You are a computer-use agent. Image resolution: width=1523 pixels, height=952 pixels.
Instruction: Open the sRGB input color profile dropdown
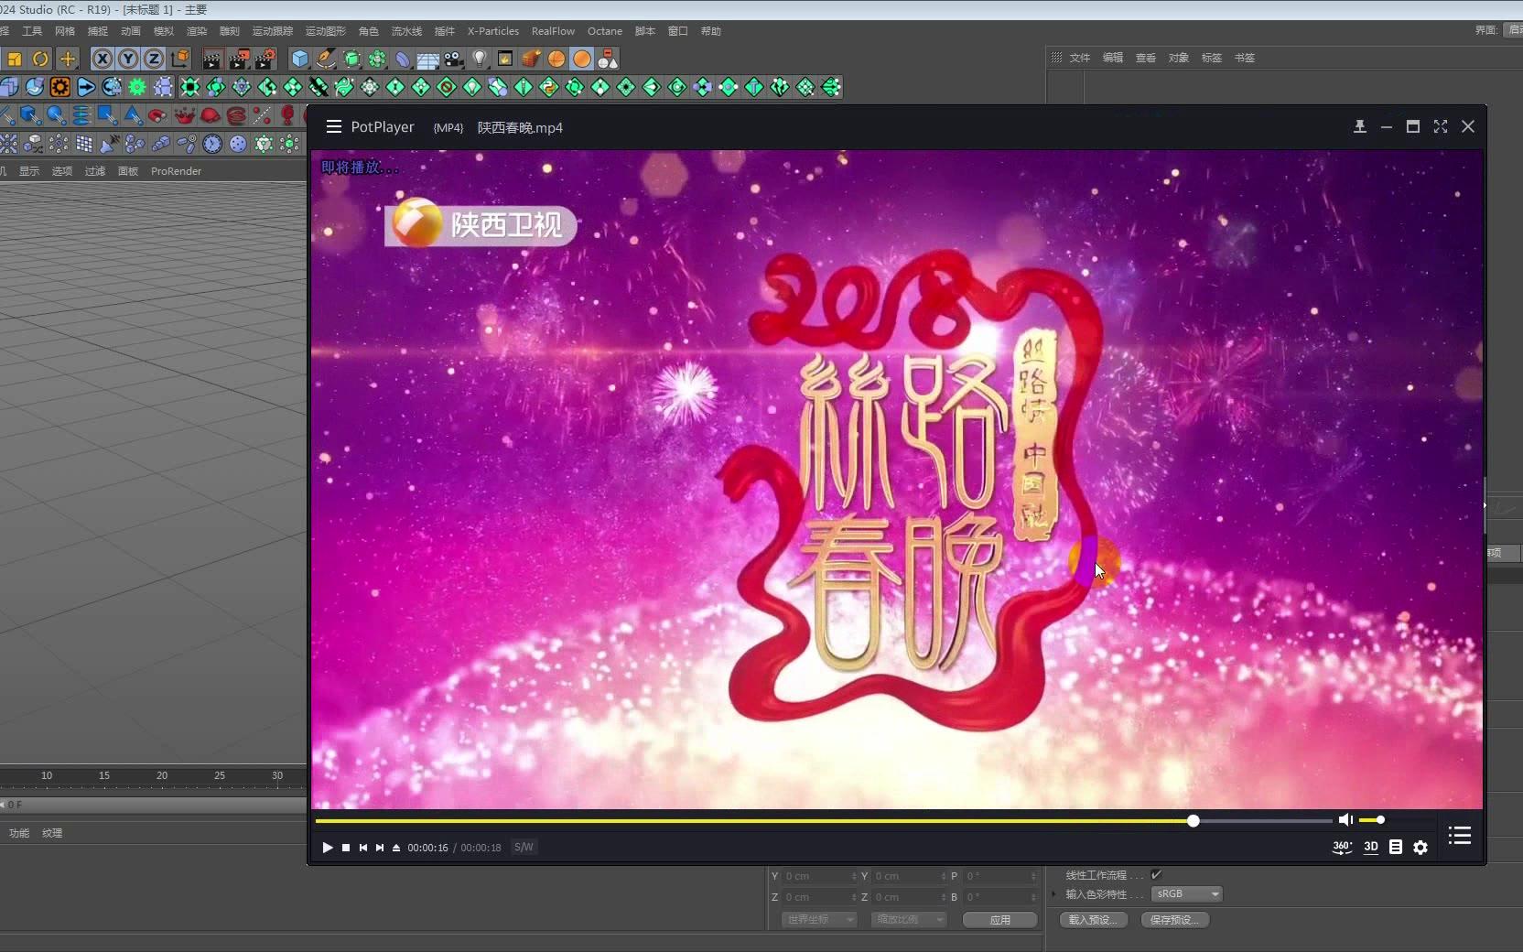pos(1187,894)
